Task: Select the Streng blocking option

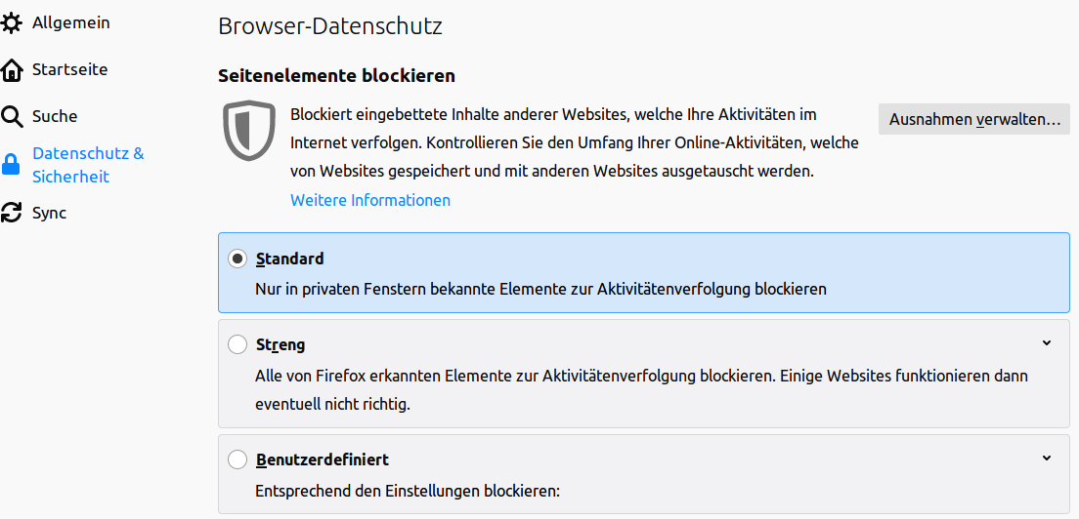Action: 237,344
